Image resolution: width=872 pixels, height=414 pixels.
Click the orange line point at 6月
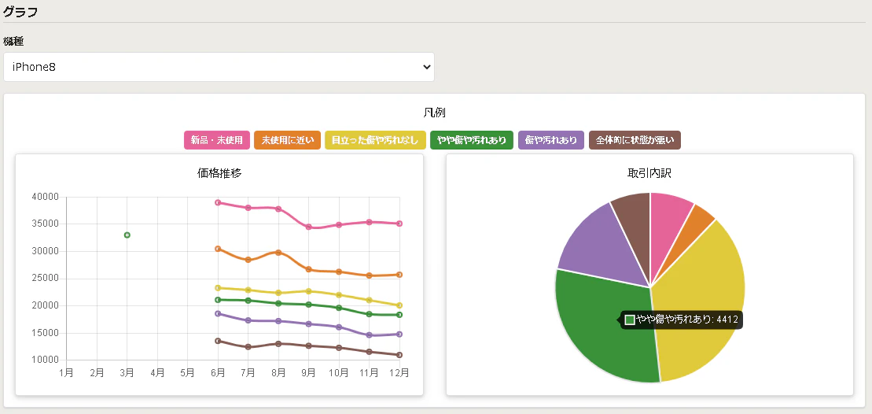tap(219, 249)
